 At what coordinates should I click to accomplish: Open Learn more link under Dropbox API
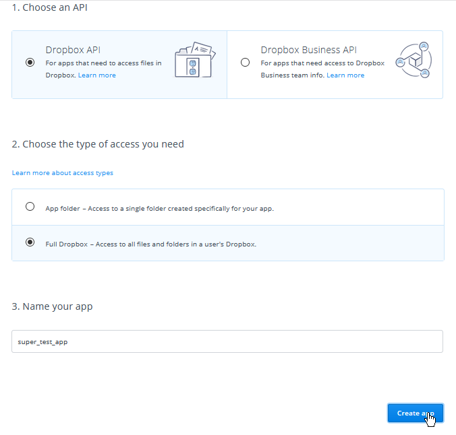click(x=97, y=75)
